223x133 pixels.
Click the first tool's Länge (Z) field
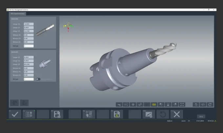coord(29,31)
